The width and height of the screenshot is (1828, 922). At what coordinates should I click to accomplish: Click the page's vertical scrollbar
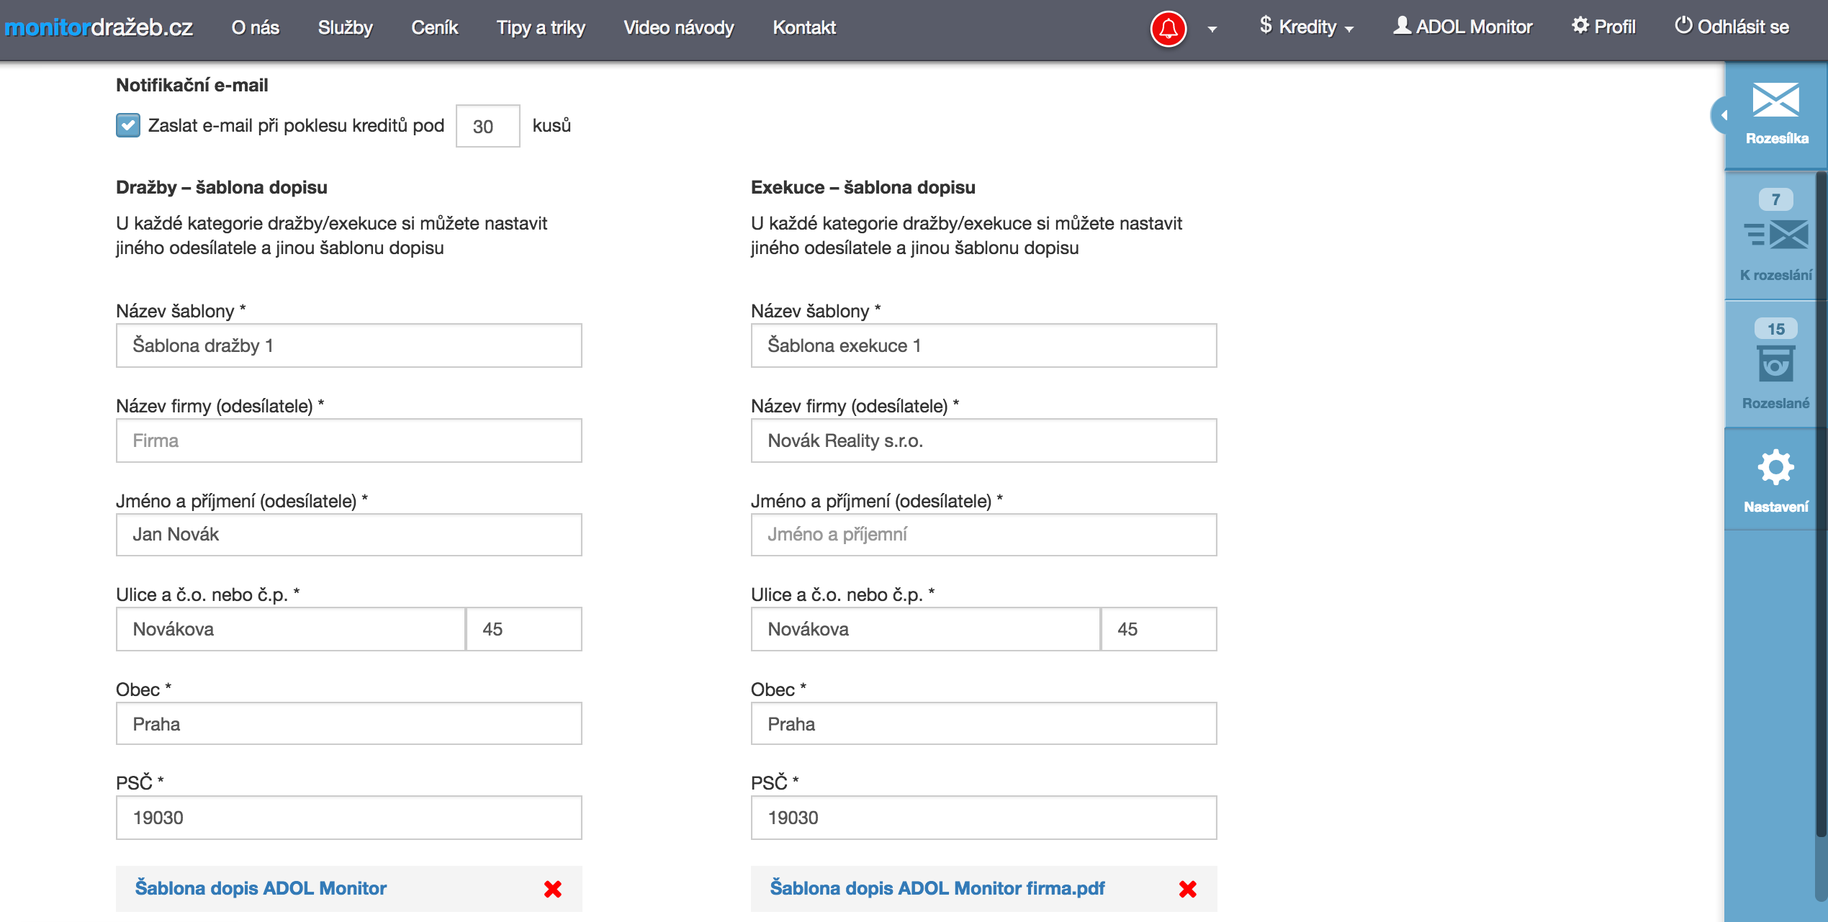point(1821,504)
